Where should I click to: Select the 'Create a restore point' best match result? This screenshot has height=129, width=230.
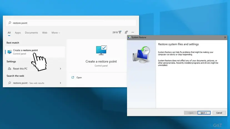[x=35, y=52]
